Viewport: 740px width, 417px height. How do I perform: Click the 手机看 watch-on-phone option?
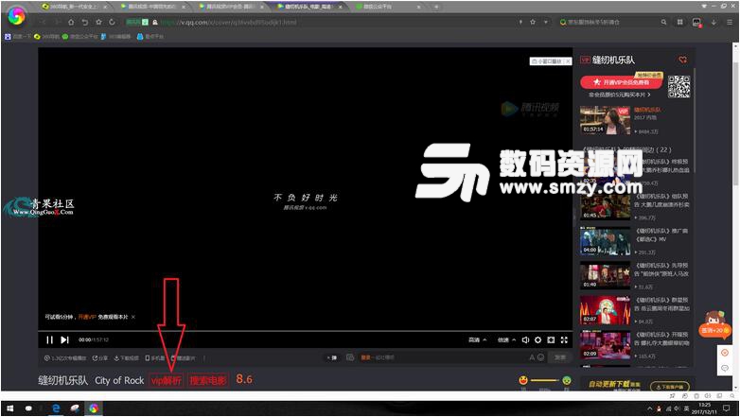coord(154,358)
